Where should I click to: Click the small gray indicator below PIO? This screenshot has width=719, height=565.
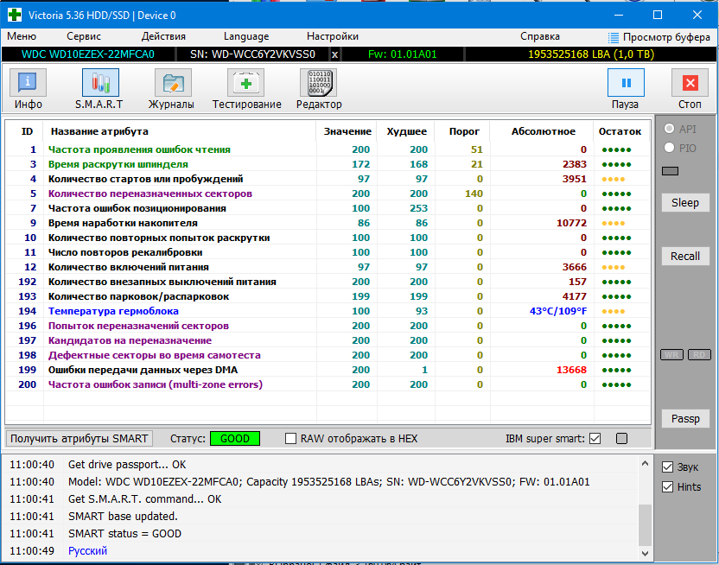(670, 171)
